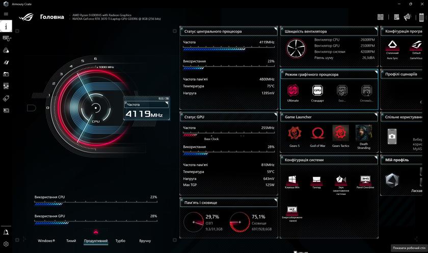Viewport: 428px width, 253px height.
Task: Toggle the Тачпад touchpad setting
Action: (x=316, y=180)
